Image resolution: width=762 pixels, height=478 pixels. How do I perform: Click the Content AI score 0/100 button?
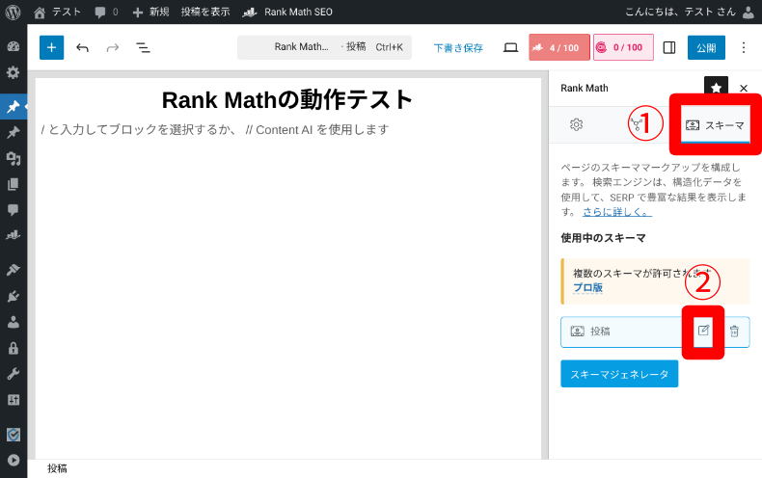(622, 47)
